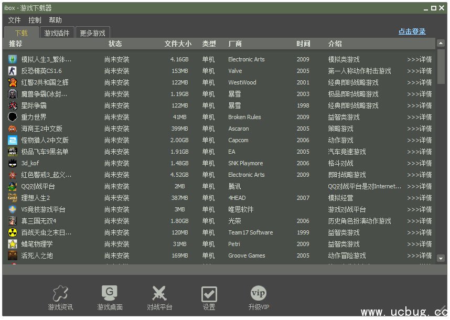Switch to the 更多游戏 tab
Viewport: 450px width, 320px height.
pyautogui.click(x=92, y=33)
